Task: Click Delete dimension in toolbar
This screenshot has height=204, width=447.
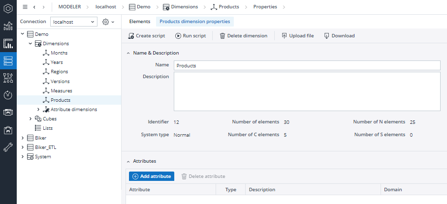Action: (x=244, y=36)
